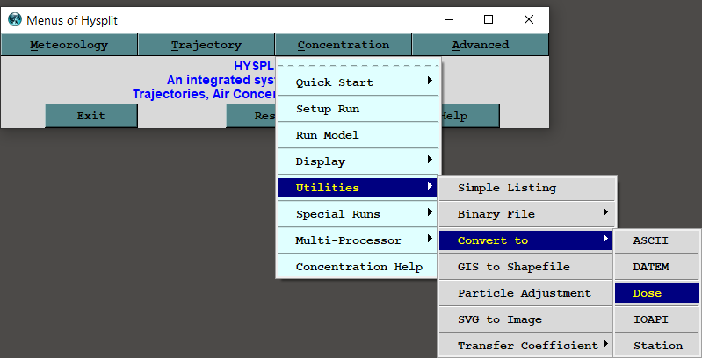Choose Simple Listing utility
Image resolution: width=702 pixels, height=358 pixels.
coord(527,188)
